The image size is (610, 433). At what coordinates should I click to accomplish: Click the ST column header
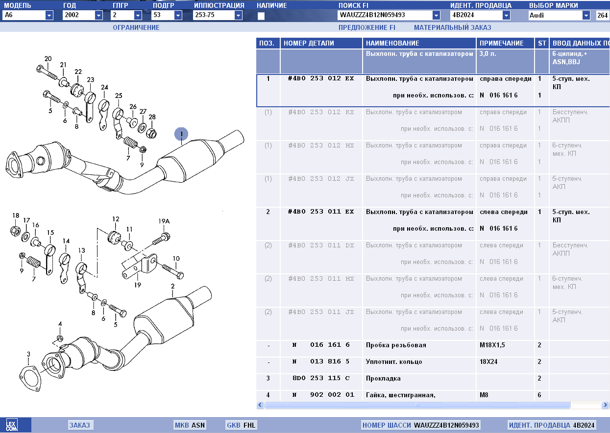[542, 43]
